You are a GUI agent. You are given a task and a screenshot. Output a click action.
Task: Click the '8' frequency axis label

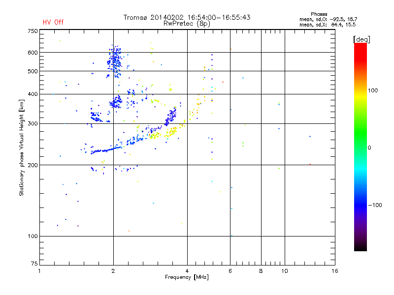(x=261, y=271)
